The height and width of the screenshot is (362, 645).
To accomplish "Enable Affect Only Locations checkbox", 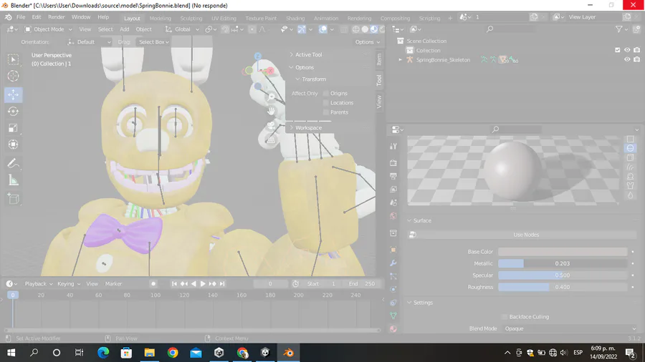I will [326, 103].
